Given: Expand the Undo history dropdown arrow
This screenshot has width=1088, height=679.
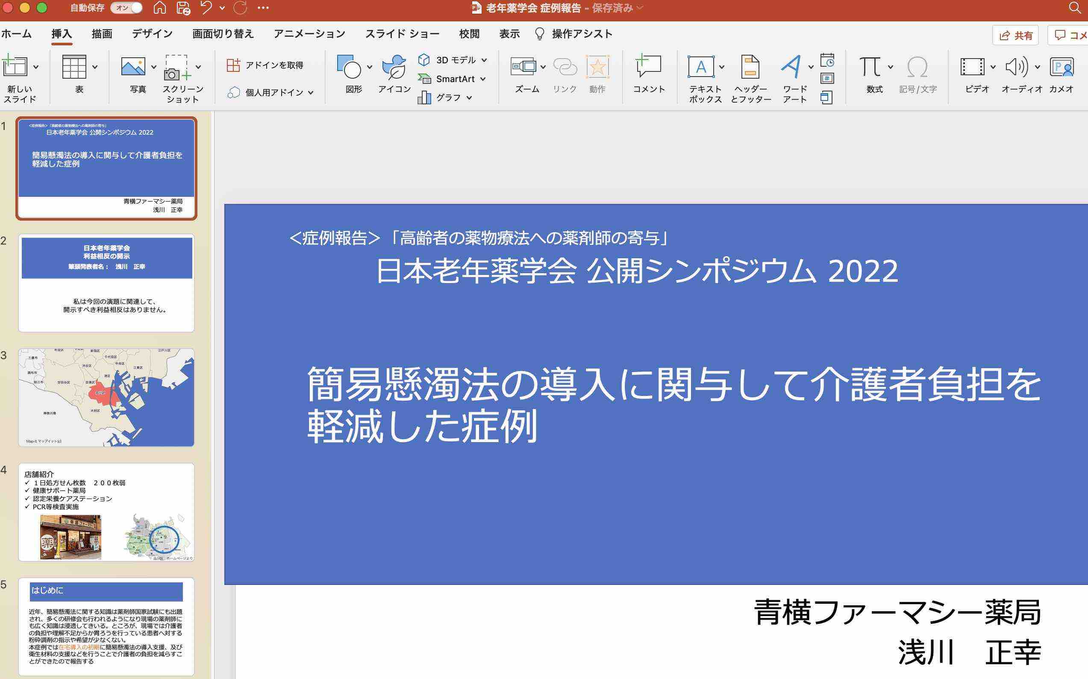Looking at the screenshot, I should (222, 8).
